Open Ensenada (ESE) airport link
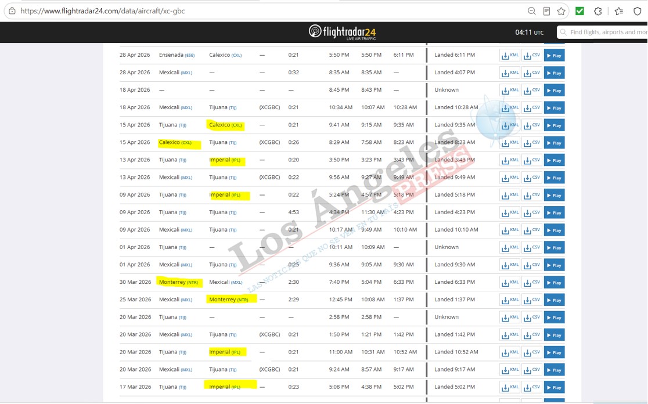 click(x=177, y=55)
